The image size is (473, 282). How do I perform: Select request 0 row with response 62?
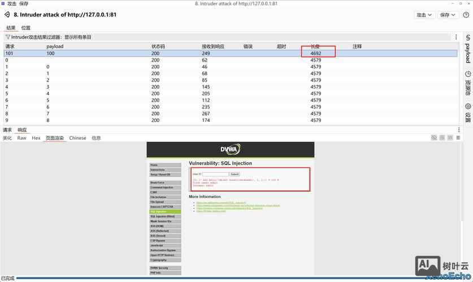point(231,60)
